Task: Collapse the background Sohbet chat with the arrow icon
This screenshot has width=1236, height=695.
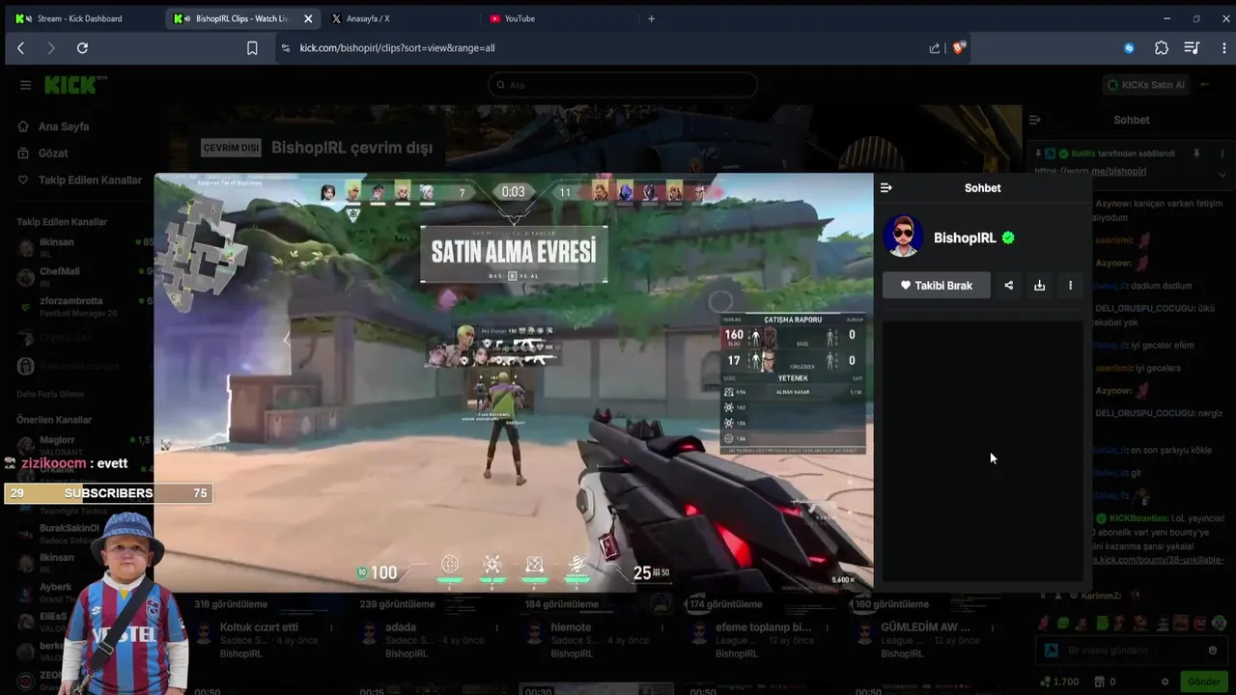Action: pos(1034,120)
